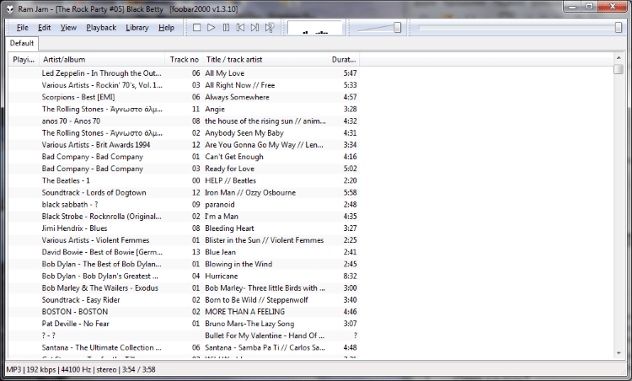The width and height of the screenshot is (632, 381).
Task: Select Blister in the Sun // Violent Femmes
Action: coord(265,240)
